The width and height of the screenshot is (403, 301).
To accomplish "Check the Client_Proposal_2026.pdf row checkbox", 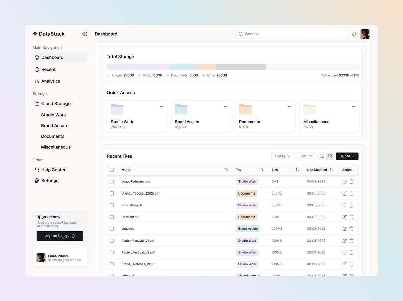I will [x=112, y=193].
